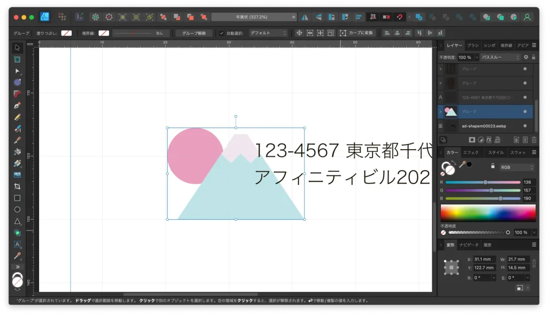548x315 pixels.
Task: Toggle the layer lock padlock icon
Action: (534, 57)
